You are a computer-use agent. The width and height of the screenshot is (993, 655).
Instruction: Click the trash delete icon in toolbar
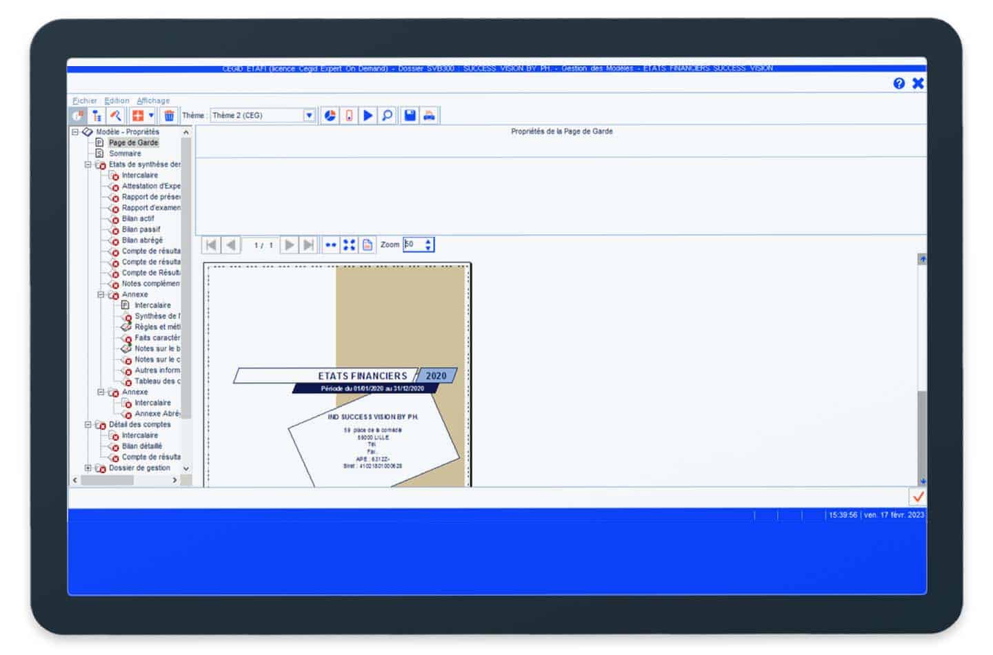point(169,116)
